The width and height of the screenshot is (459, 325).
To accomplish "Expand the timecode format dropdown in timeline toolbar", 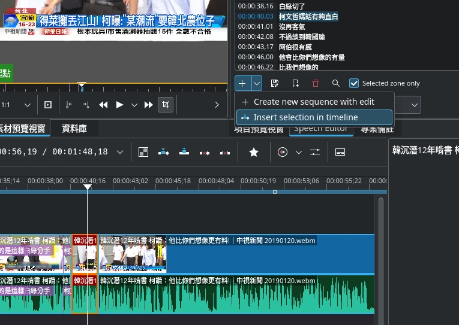I will 120,152.
